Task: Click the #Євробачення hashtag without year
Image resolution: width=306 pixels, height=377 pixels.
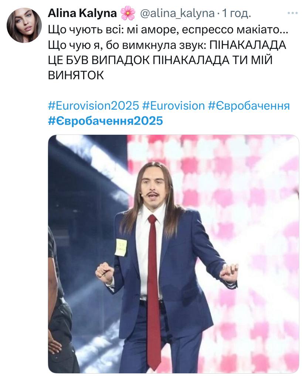Action: pos(249,106)
